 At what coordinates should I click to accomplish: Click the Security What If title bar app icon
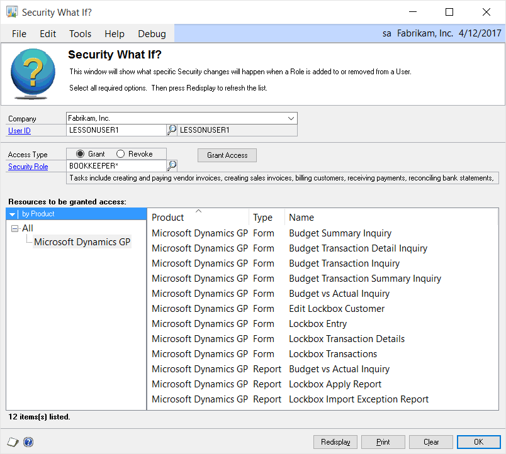click(x=12, y=12)
